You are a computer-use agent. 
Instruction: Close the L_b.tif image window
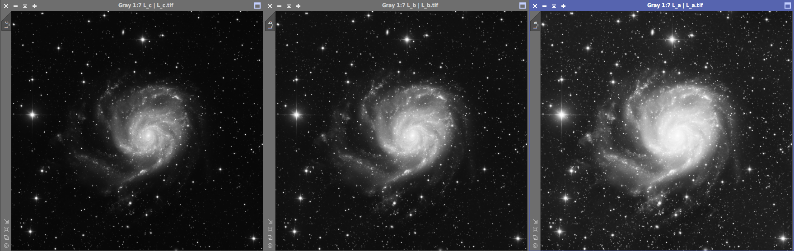click(x=270, y=6)
